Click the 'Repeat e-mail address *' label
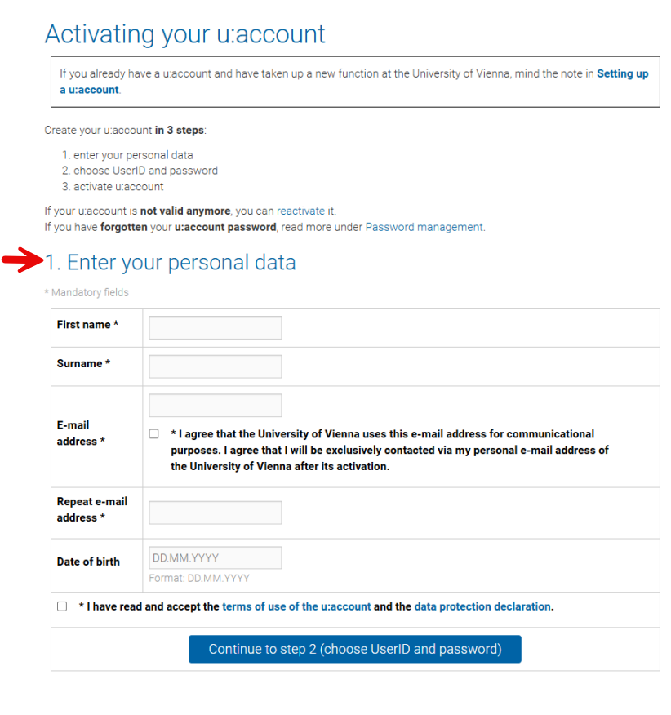 [x=91, y=509]
